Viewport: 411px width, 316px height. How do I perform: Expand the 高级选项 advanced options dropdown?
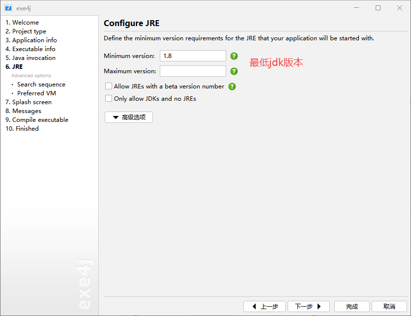129,117
